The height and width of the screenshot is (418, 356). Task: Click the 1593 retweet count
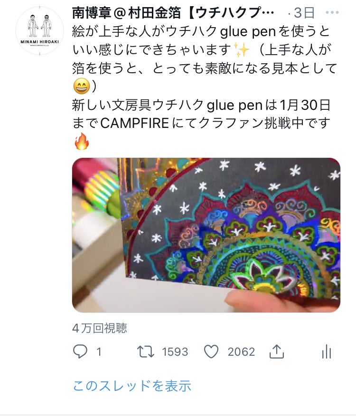click(175, 352)
